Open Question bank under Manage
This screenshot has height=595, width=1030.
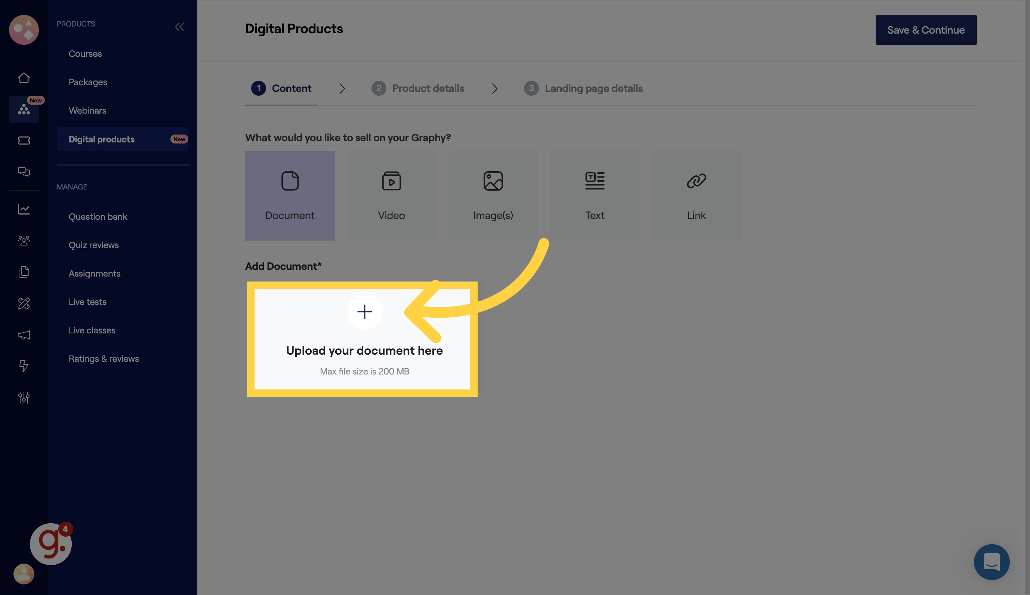pos(98,217)
